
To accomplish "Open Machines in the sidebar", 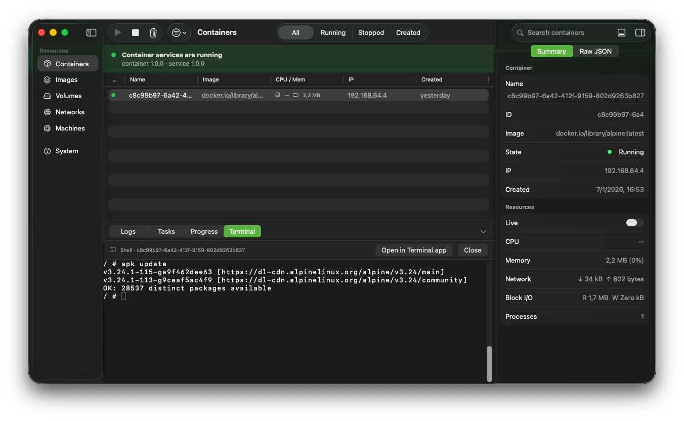I will (68, 128).
